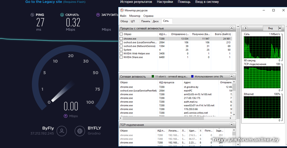Click the upload arrow icon
287x148 pixels.
tap(98, 15)
